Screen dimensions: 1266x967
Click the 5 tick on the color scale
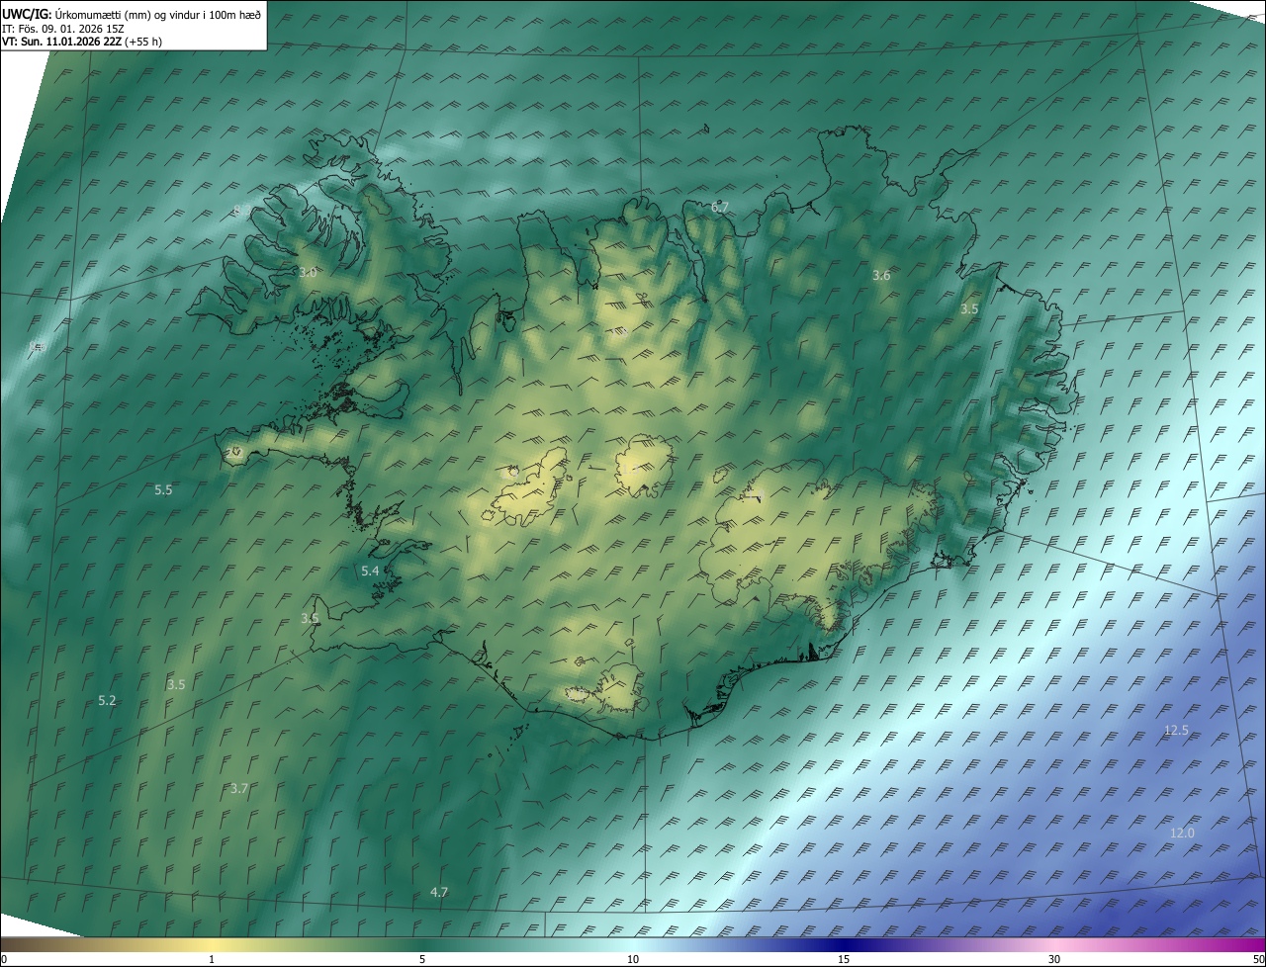[x=422, y=959]
